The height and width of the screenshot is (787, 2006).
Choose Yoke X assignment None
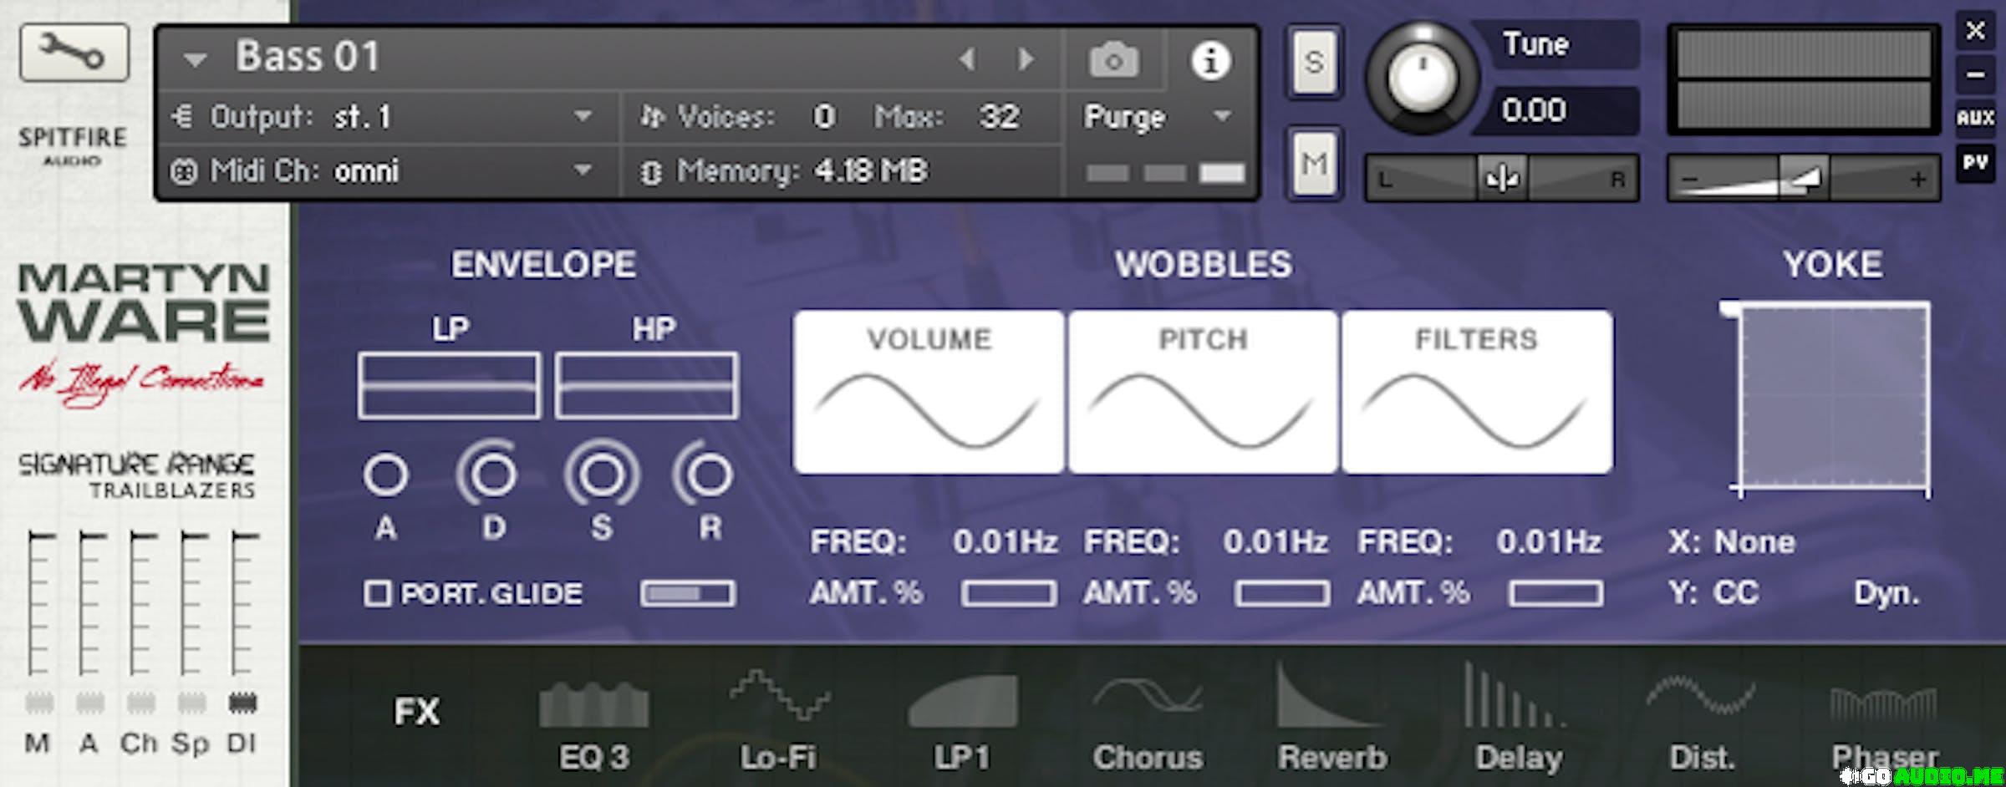pos(1754,542)
